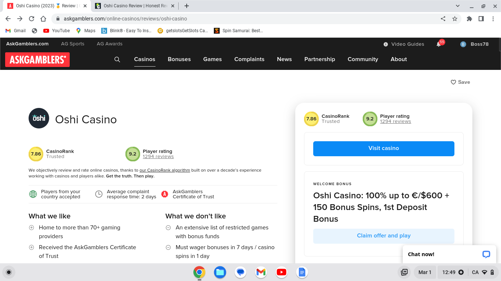Click the blue Visit casino button

pyautogui.click(x=384, y=149)
